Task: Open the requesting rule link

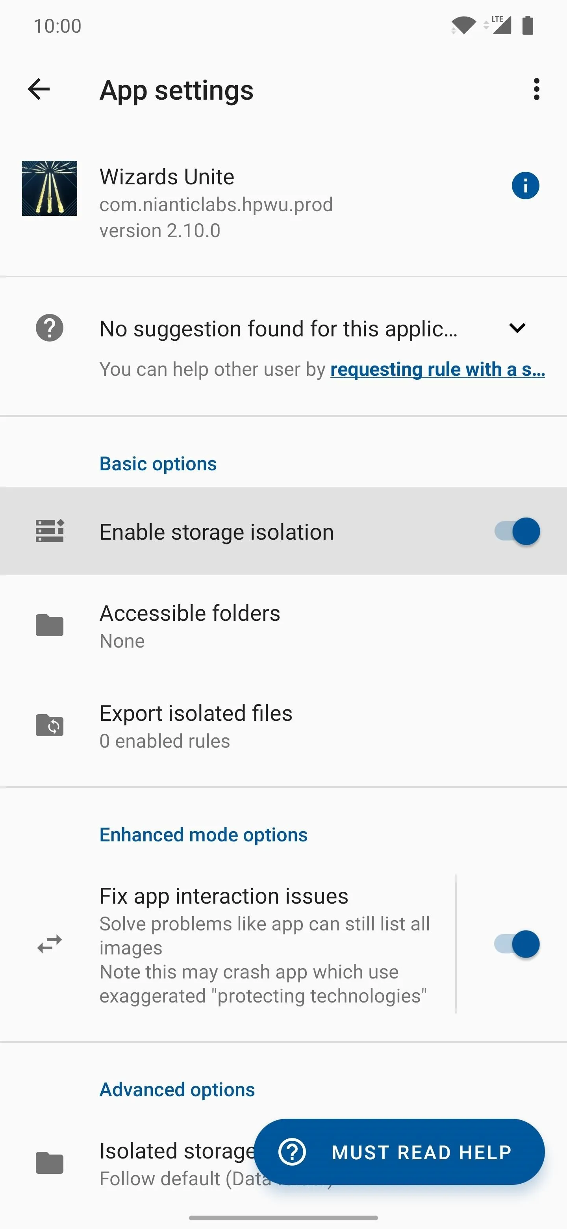Action: [438, 369]
